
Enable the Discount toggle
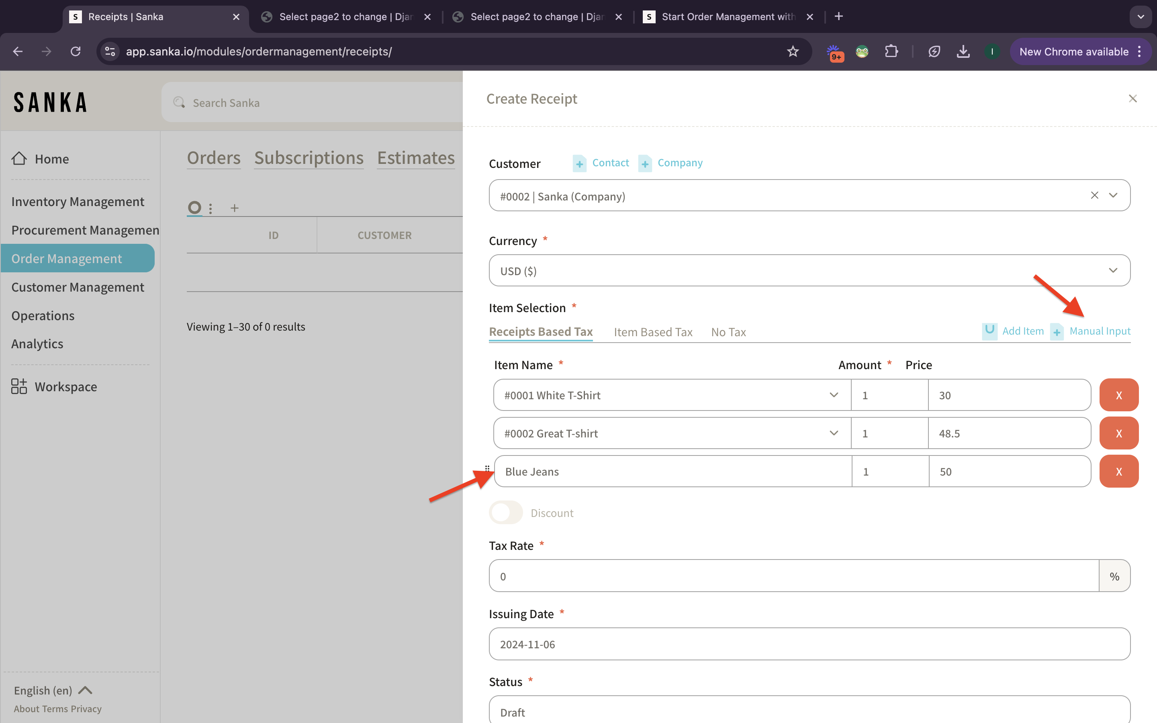(x=505, y=513)
